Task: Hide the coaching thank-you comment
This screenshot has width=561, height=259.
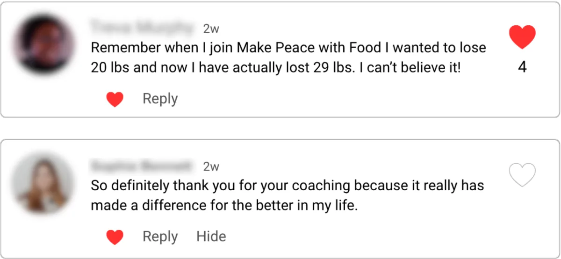Action: click(211, 237)
